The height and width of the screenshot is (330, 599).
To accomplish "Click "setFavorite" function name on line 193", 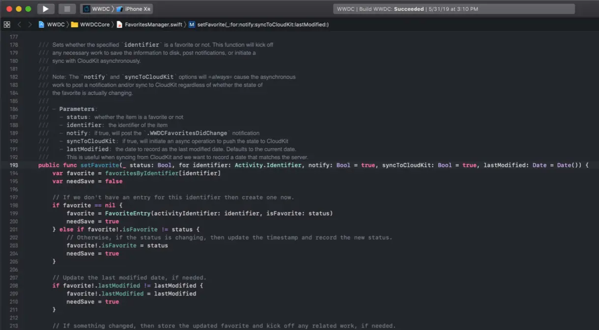I will pos(100,165).
